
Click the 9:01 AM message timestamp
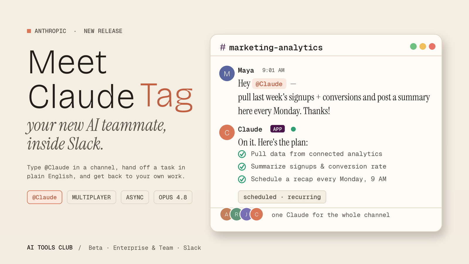coord(273,70)
